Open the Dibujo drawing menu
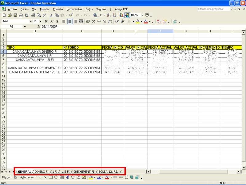 tap(7, 178)
